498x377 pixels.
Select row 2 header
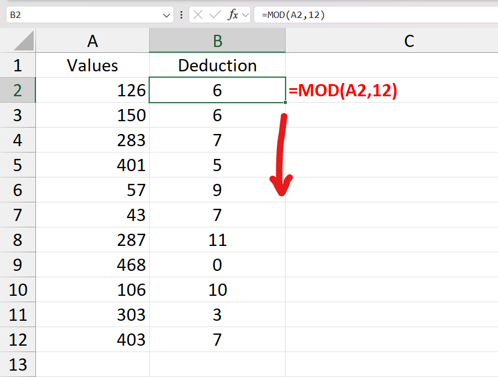(x=17, y=90)
